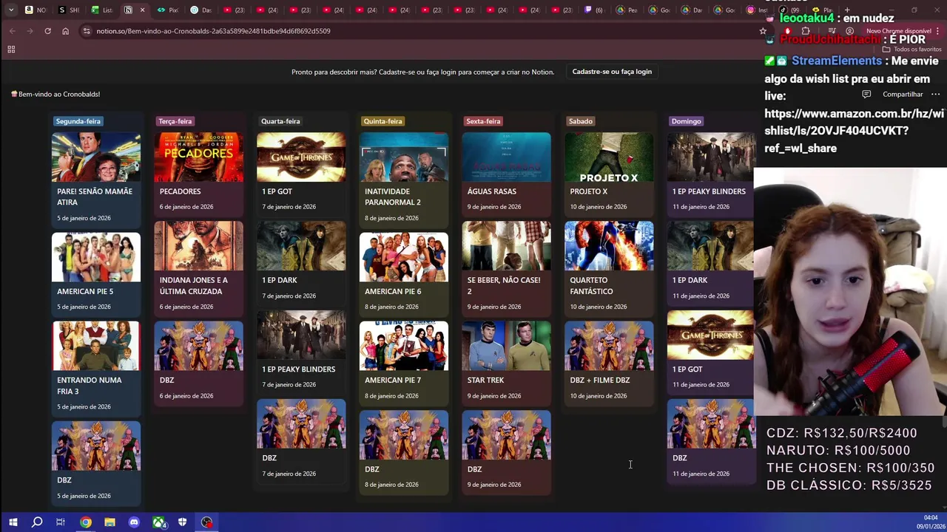The width and height of the screenshot is (947, 532).
Task: Open Xbox app from the taskbar
Action: click(158, 522)
